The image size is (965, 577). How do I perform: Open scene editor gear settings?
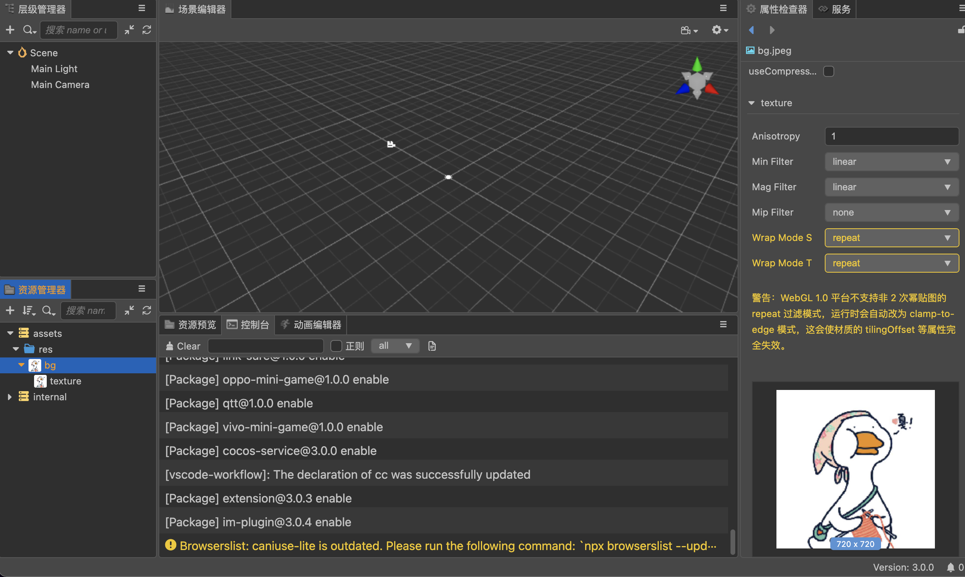click(720, 30)
